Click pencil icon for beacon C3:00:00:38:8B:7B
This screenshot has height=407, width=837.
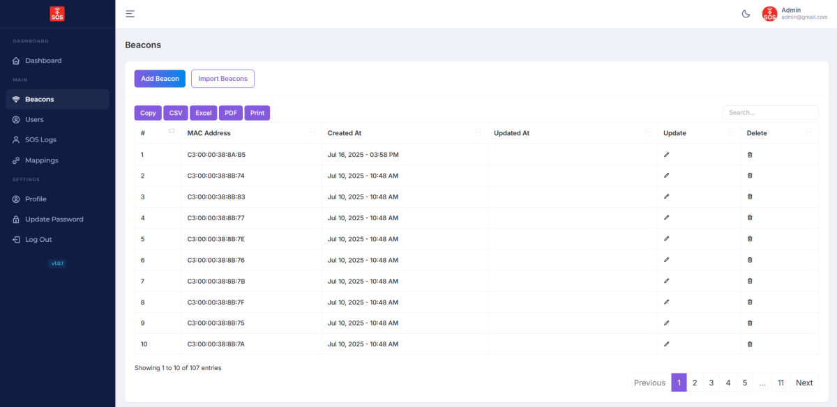(666, 281)
